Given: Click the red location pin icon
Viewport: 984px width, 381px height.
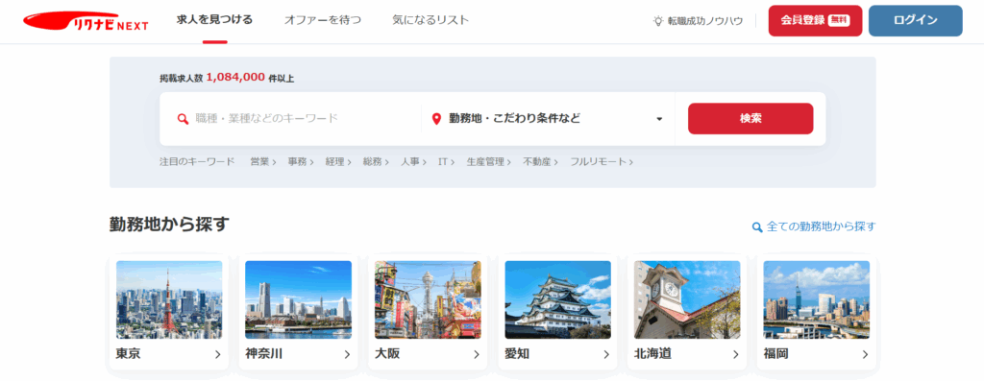Looking at the screenshot, I should [x=437, y=119].
